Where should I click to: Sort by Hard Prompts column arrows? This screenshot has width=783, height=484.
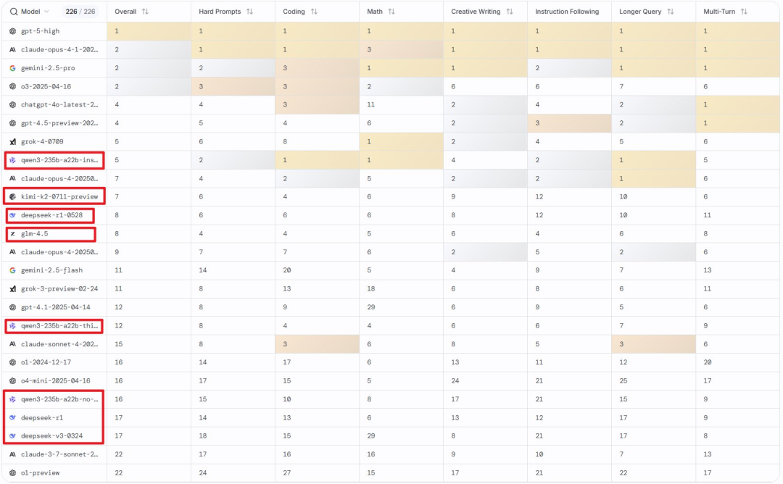(x=249, y=12)
